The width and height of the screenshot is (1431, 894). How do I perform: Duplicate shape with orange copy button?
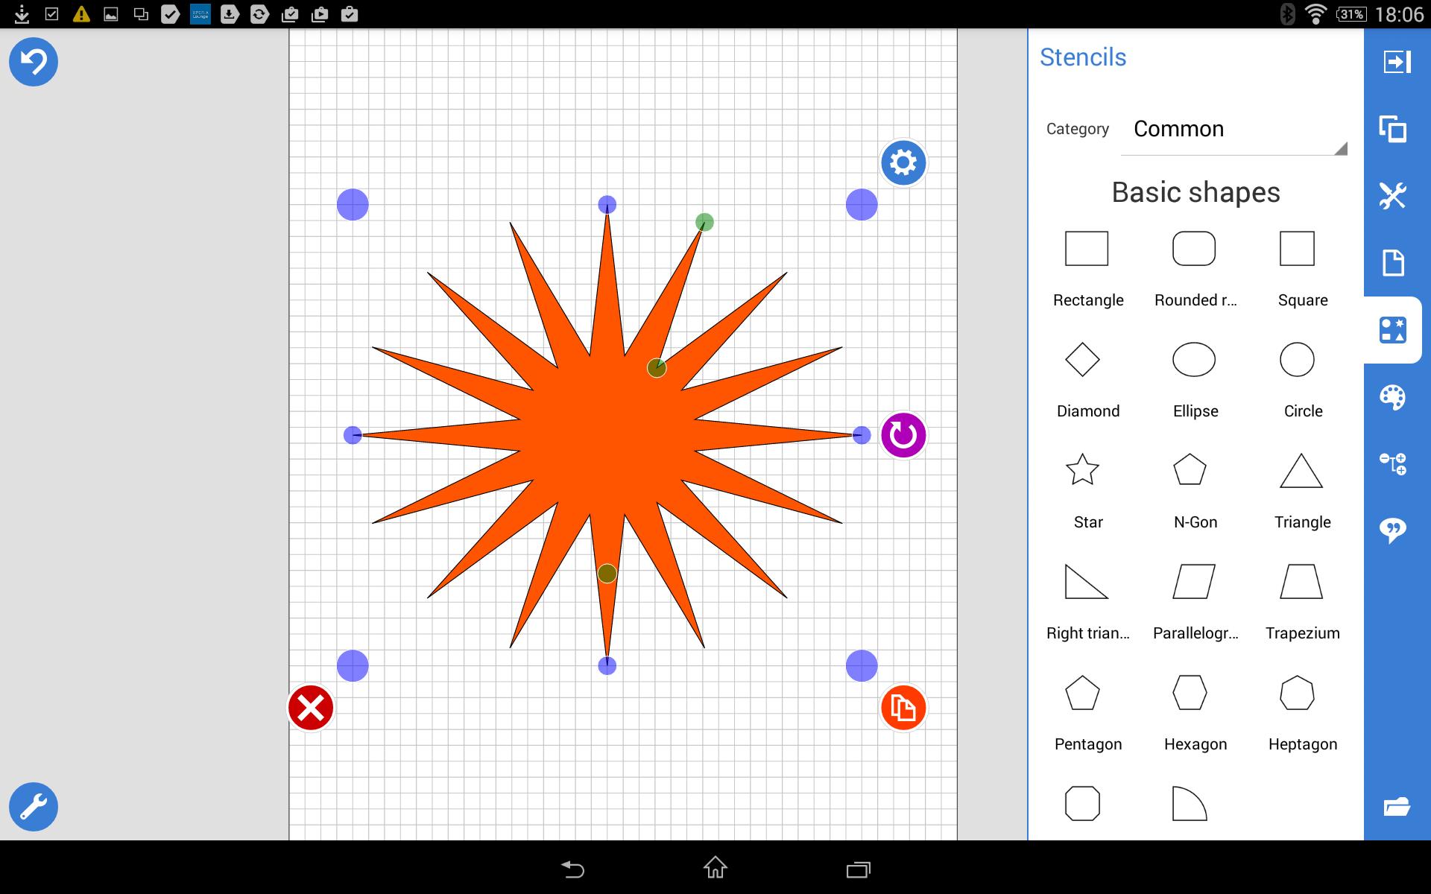(903, 708)
